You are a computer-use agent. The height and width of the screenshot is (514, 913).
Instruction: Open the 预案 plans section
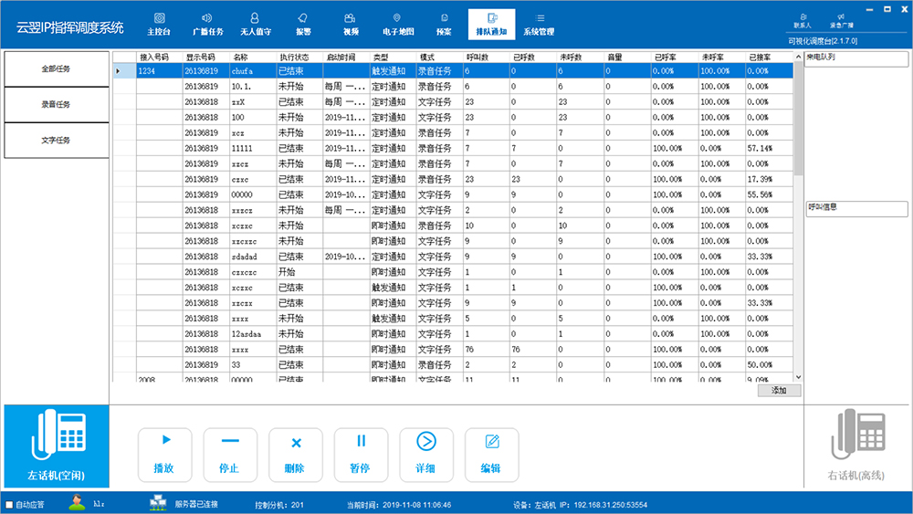point(444,25)
